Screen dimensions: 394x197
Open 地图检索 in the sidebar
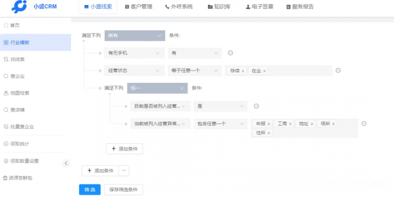point(35,93)
